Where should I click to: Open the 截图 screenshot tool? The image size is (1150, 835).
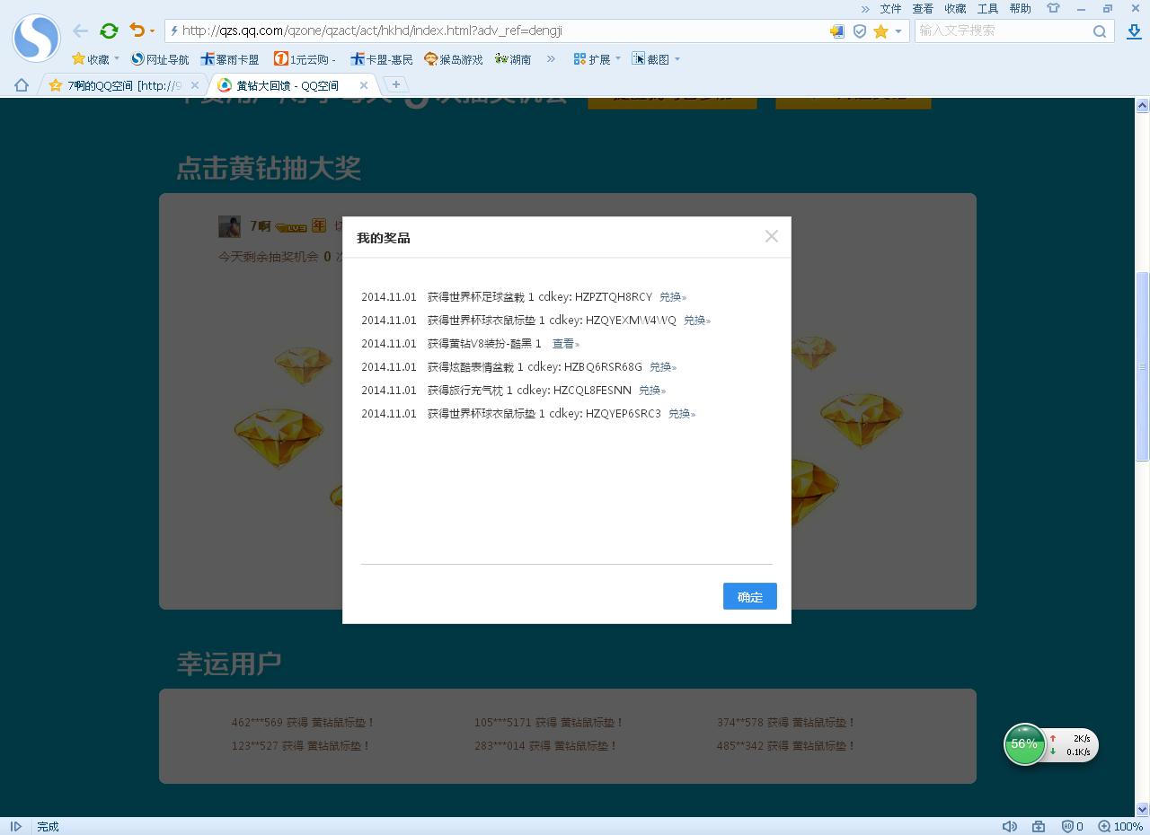[651, 59]
